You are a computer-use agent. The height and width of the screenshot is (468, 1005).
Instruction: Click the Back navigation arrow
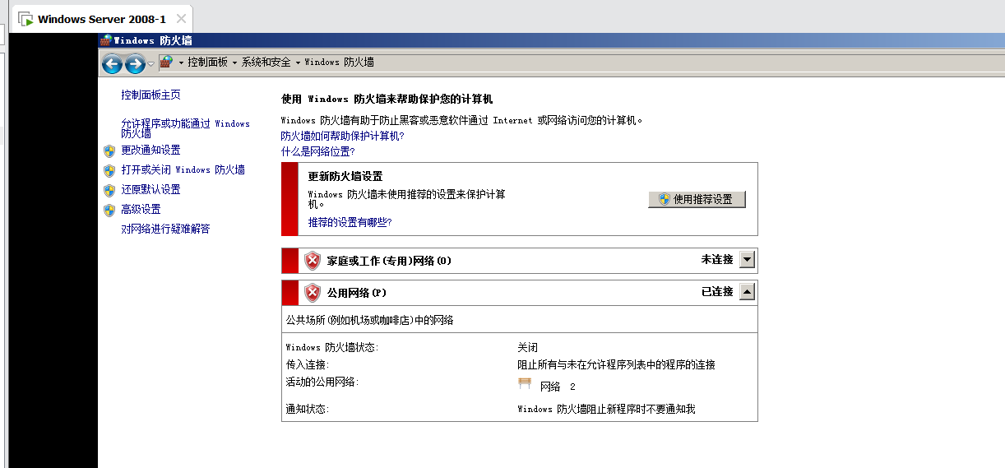tap(113, 63)
